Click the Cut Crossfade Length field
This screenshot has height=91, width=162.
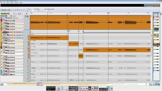click(47, 11)
